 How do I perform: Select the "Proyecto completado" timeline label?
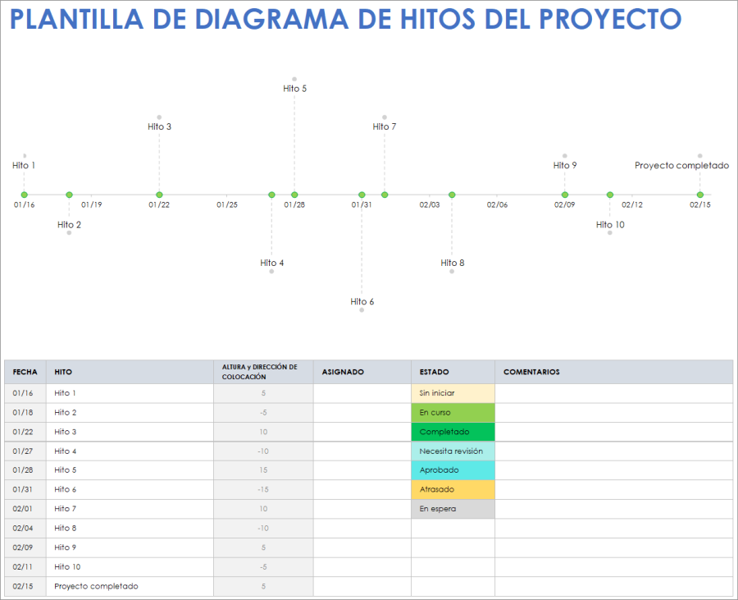(681, 165)
